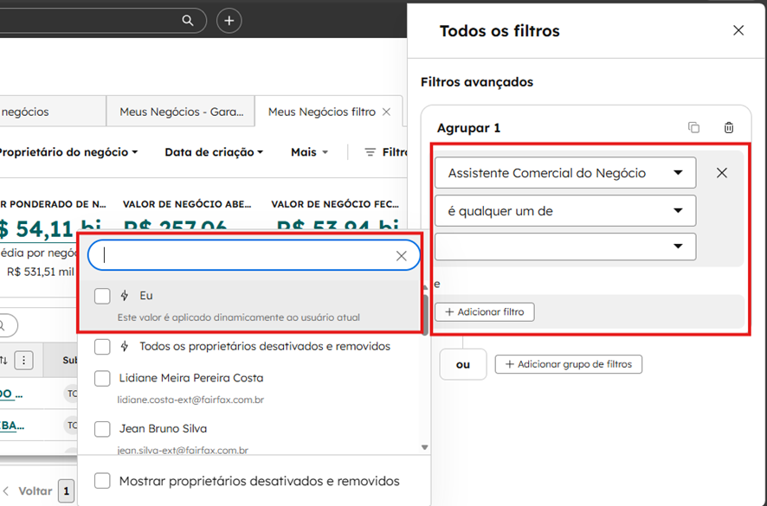The height and width of the screenshot is (506, 767).
Task: Click Adicionar grupo de filtros button
Action: [568, 364]
